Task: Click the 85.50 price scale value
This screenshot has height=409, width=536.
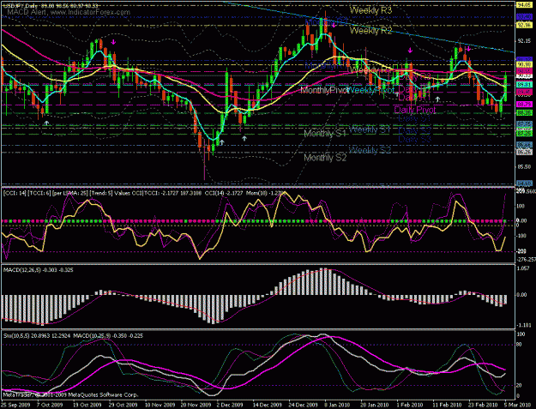Action: (525, 166)
